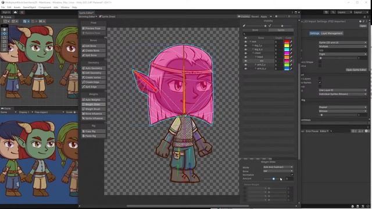This screenshot has width=372, height=209.
Task: Click the cloud services icon
Action: pyautogui.click(x=16, y=12)
